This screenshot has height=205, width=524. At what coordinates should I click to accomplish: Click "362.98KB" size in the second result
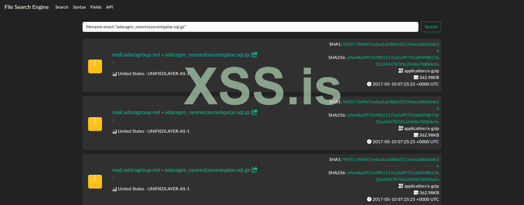pos(429,135)
